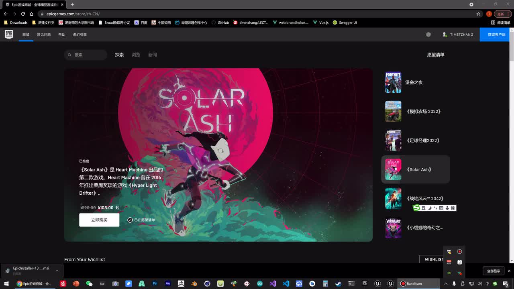Image resolution: width=514 pixels, height=289 pixels.
Task: Toggle the microphone icon in system tray
Action: click(454, 284)
